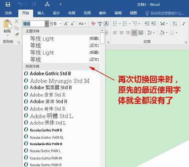Image resolution: width=189 pixels, height=167 pixels.
Task: Click the Tell Me search box
Action: pyautogui.click(x=165, y=13)
